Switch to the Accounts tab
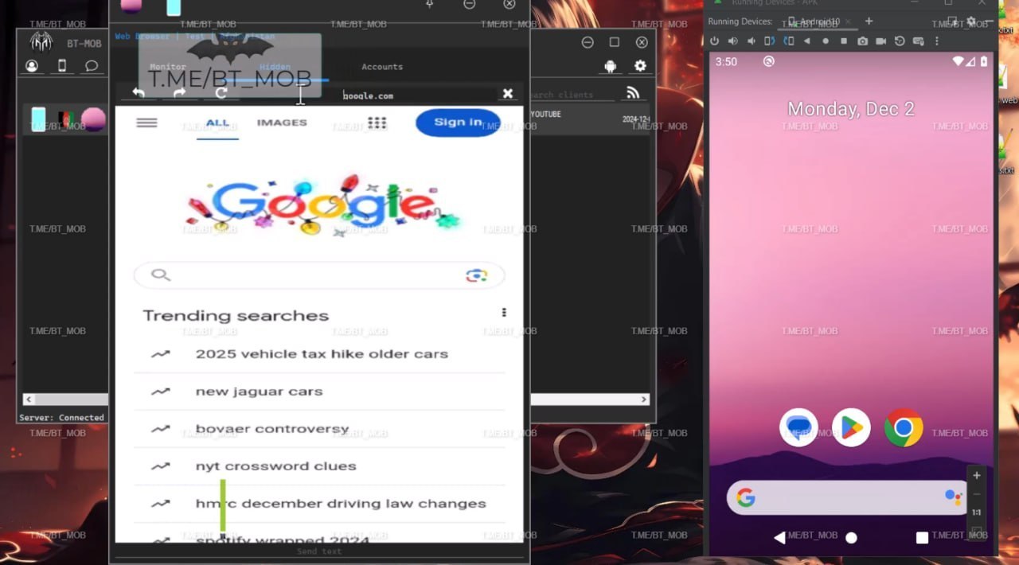This screenshot has width=1019, height=565. [x=382, y=67]
